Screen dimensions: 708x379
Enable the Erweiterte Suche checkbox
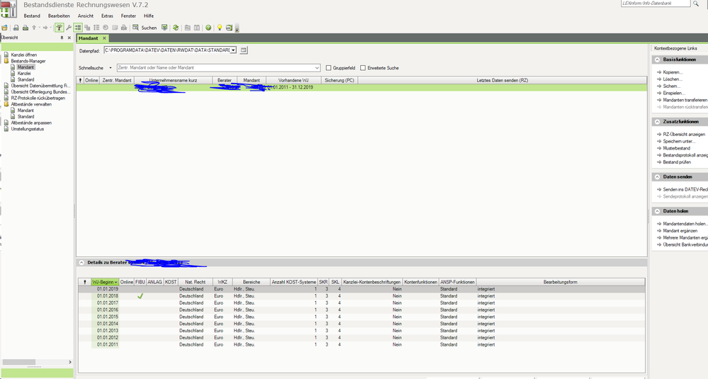363,68
